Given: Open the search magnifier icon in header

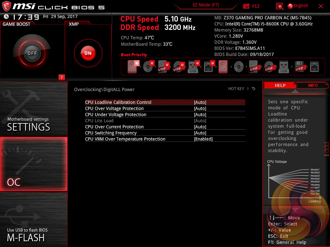Looking at the screenshot, I should [279, 6].
